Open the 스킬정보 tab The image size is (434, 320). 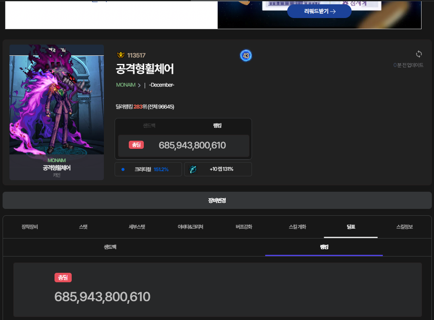point(404,226)
